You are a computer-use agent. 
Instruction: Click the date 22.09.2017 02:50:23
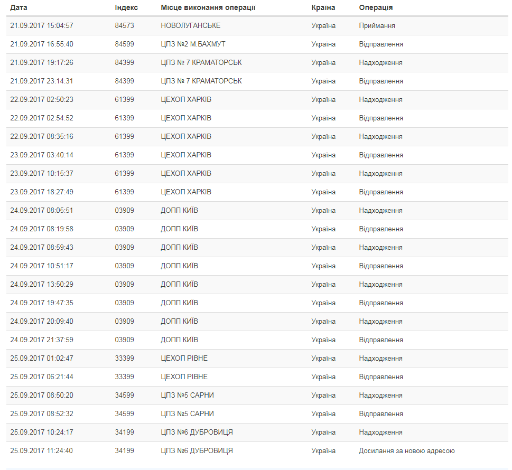tap(42, 100)
